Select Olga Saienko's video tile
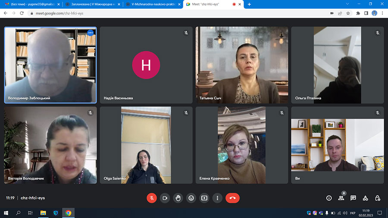 pos(146,145)
